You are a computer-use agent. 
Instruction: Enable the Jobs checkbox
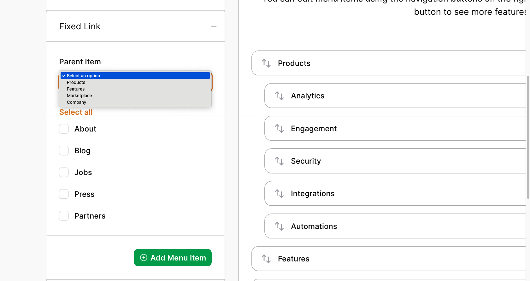64,172
